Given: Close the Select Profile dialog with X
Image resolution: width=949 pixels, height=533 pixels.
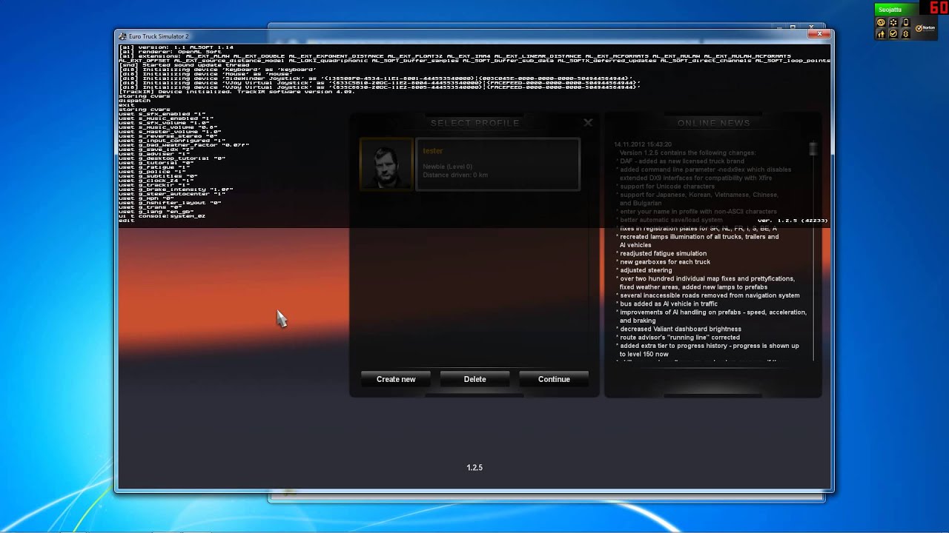Looking at the screenshot, I should tap(588, 123).
